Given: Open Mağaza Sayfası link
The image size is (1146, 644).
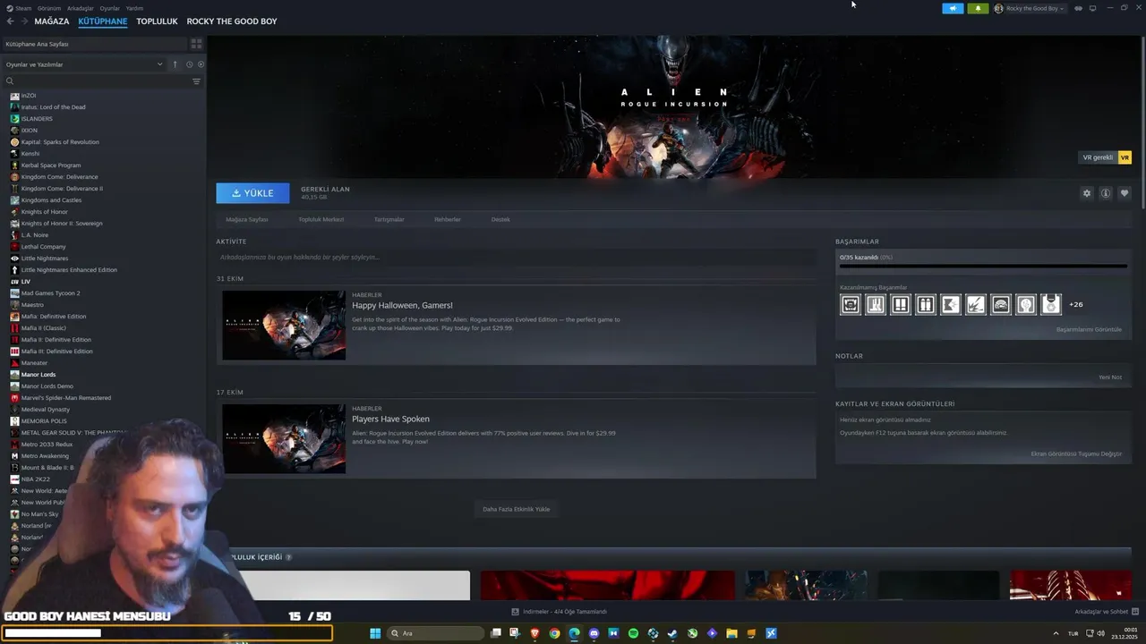Looking at the screenshot, I should coord(247,219).
